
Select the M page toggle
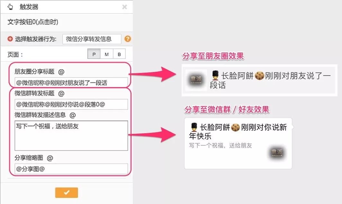tap(107, 54)
